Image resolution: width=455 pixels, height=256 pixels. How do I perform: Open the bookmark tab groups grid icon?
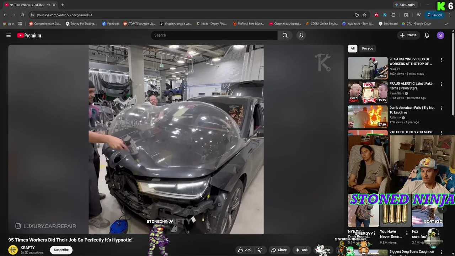tap(20, 24)
